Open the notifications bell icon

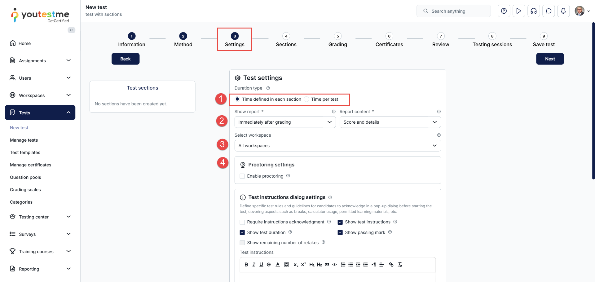tap(563, 11)
